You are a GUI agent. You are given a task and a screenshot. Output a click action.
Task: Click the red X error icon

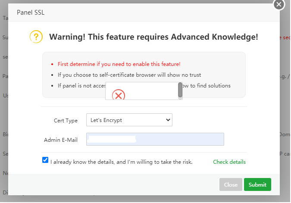119,95
